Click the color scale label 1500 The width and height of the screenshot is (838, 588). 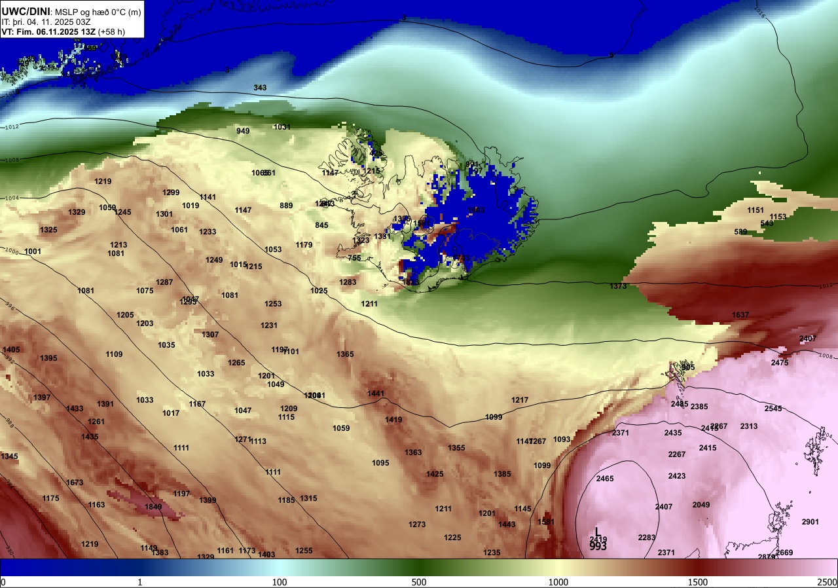click(698, 582)
